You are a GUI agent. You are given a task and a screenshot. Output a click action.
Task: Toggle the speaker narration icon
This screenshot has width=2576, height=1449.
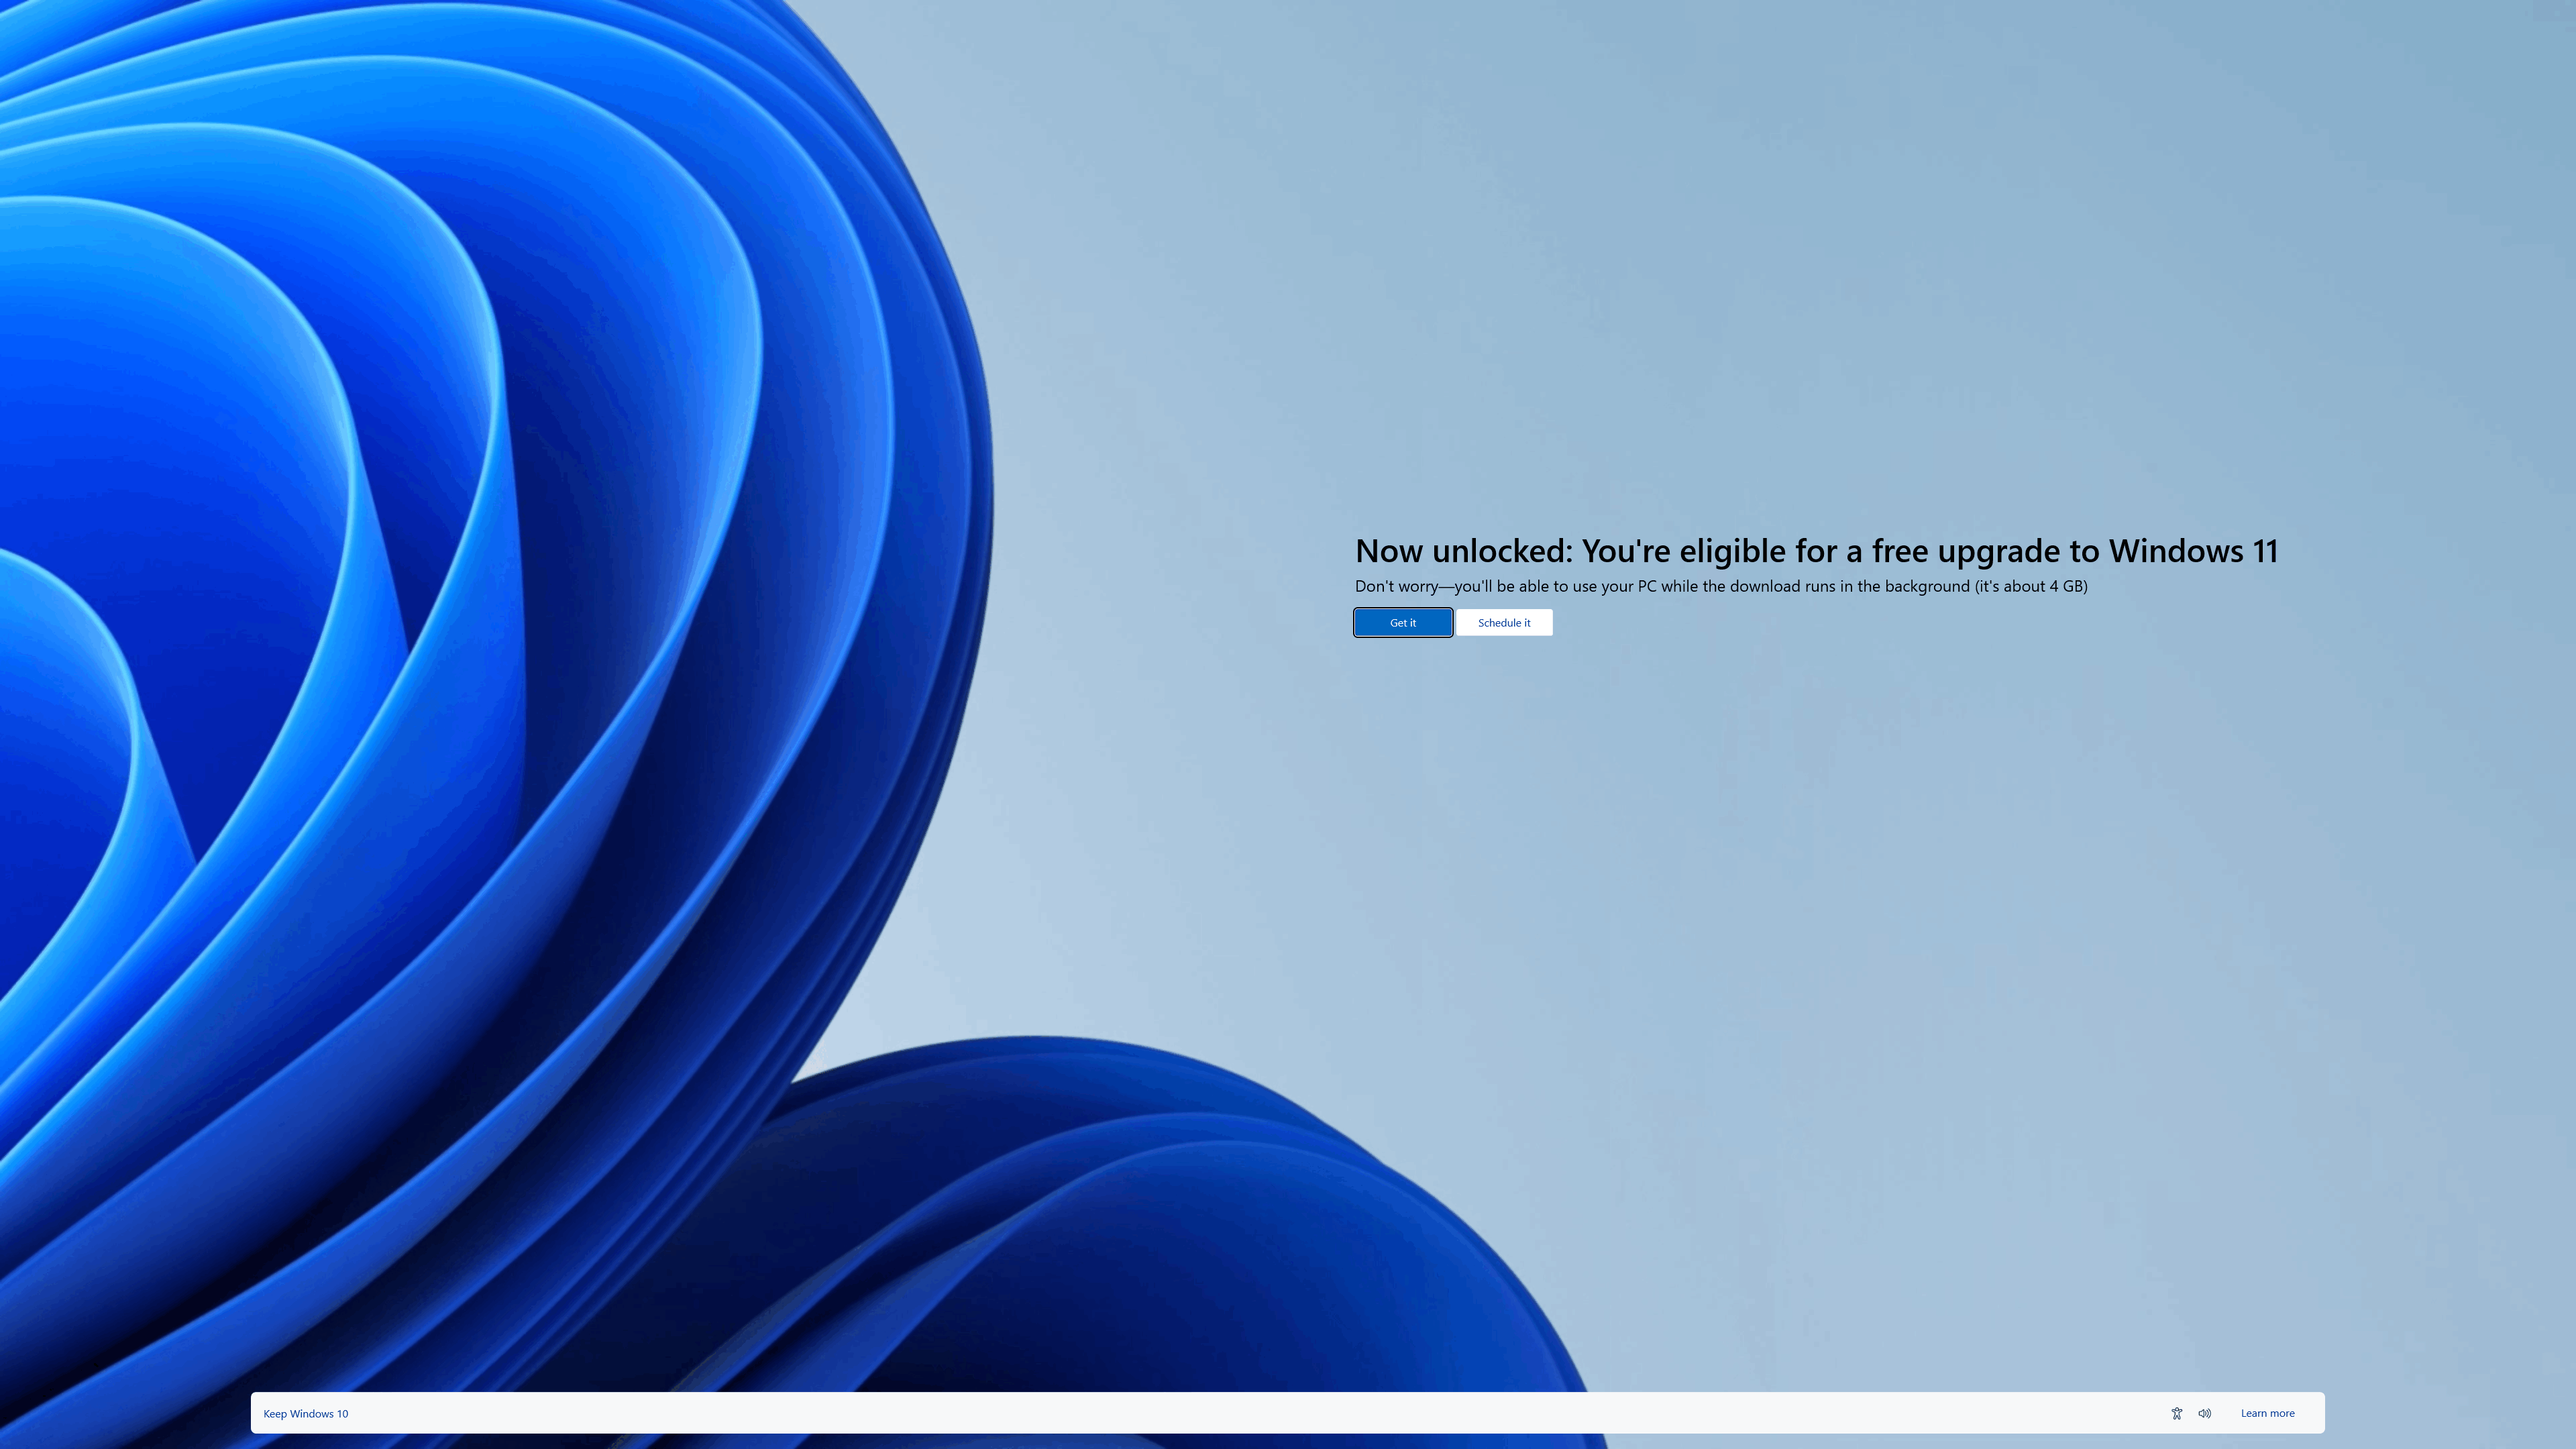[x=2204, y=1413]
